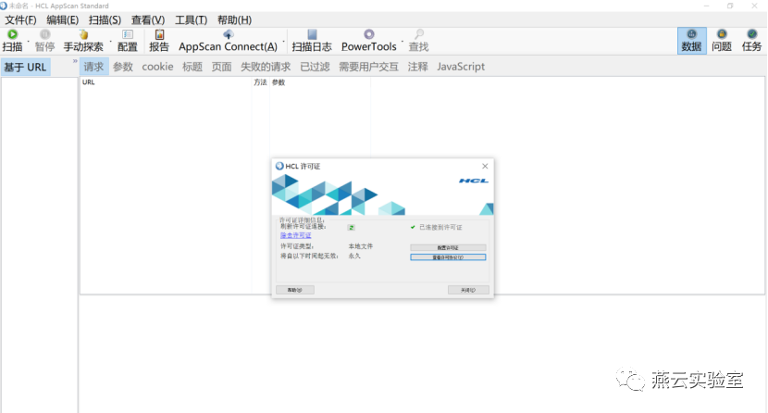The height and width of the screenshot is (413, 768).
Task: Open the 帮助(H) menu
Action: (x=235, y=20)
